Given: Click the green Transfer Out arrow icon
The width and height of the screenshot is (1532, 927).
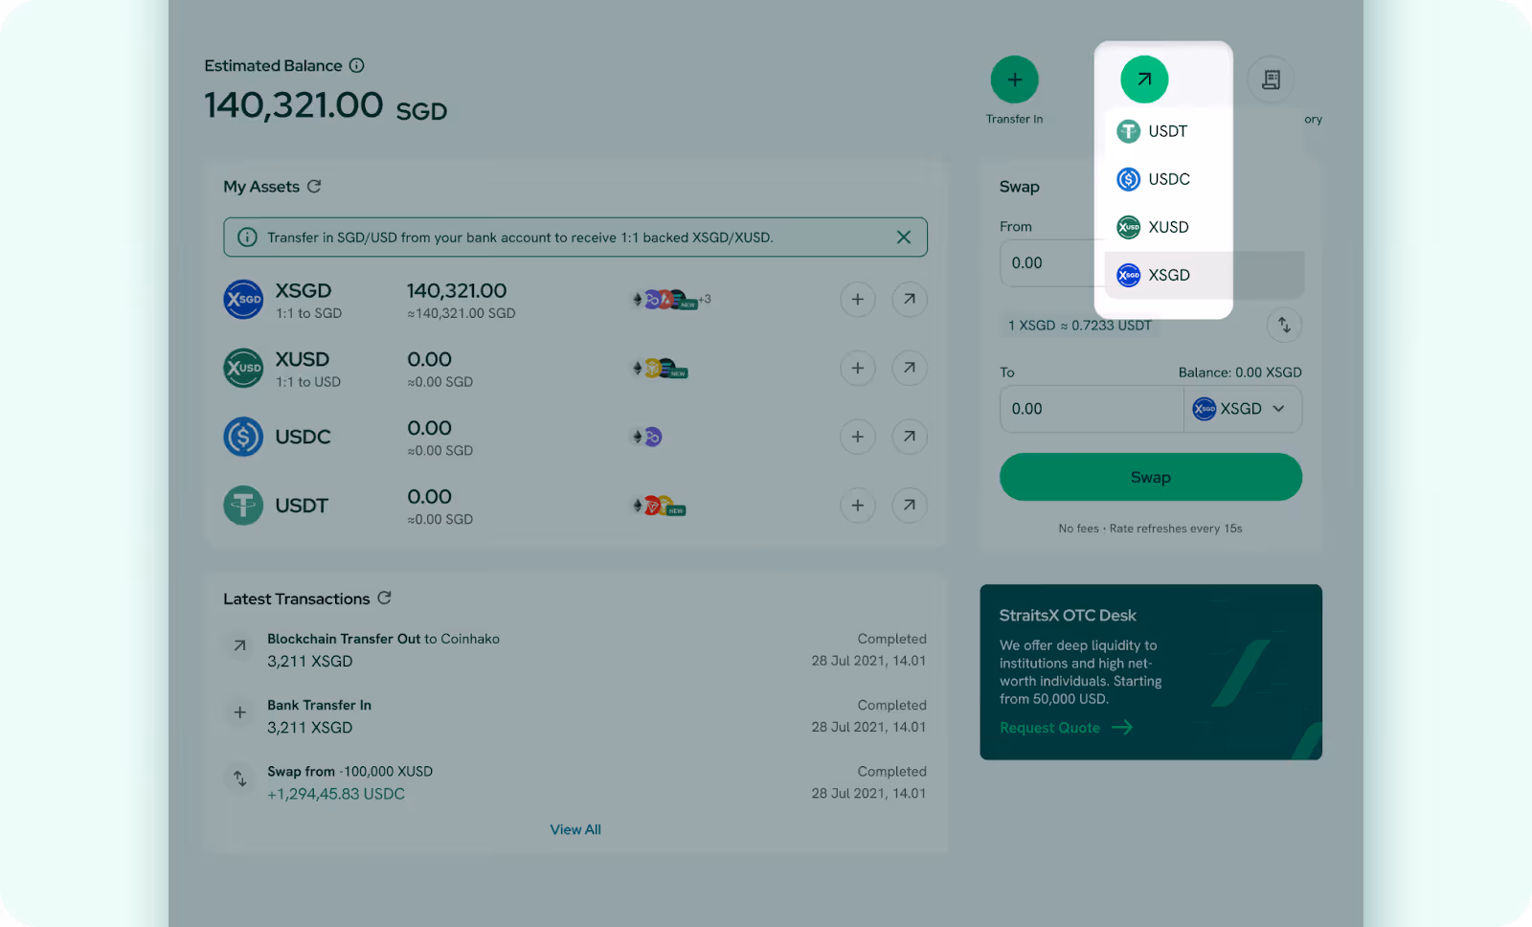Looking at the screenshot, I should (1144, 79).
